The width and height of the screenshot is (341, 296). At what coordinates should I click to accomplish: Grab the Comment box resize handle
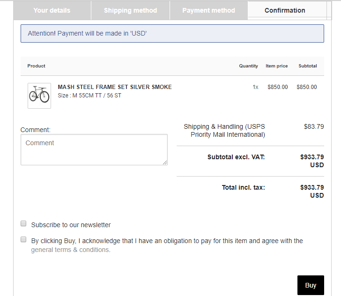[165, 163]
